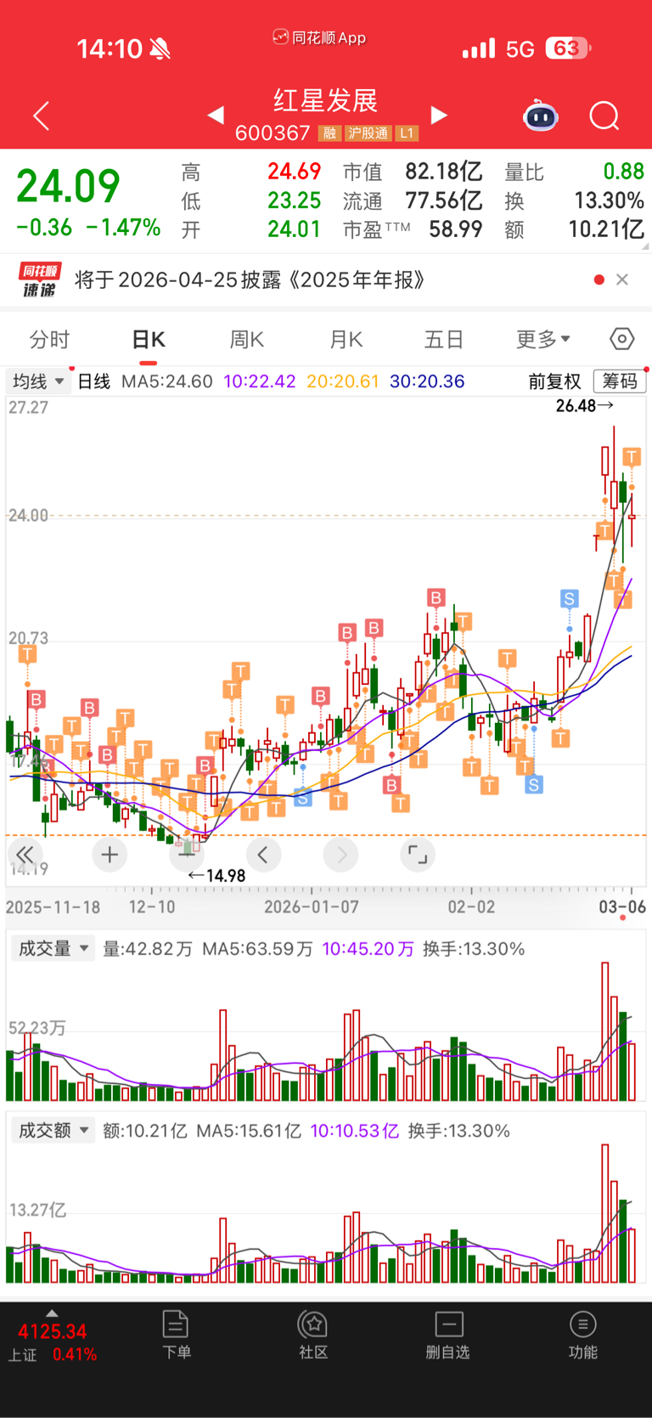This screenshot has height=1418, width=652.
Task: Tap current price 24.09
Action: click(x=68, y=186)
